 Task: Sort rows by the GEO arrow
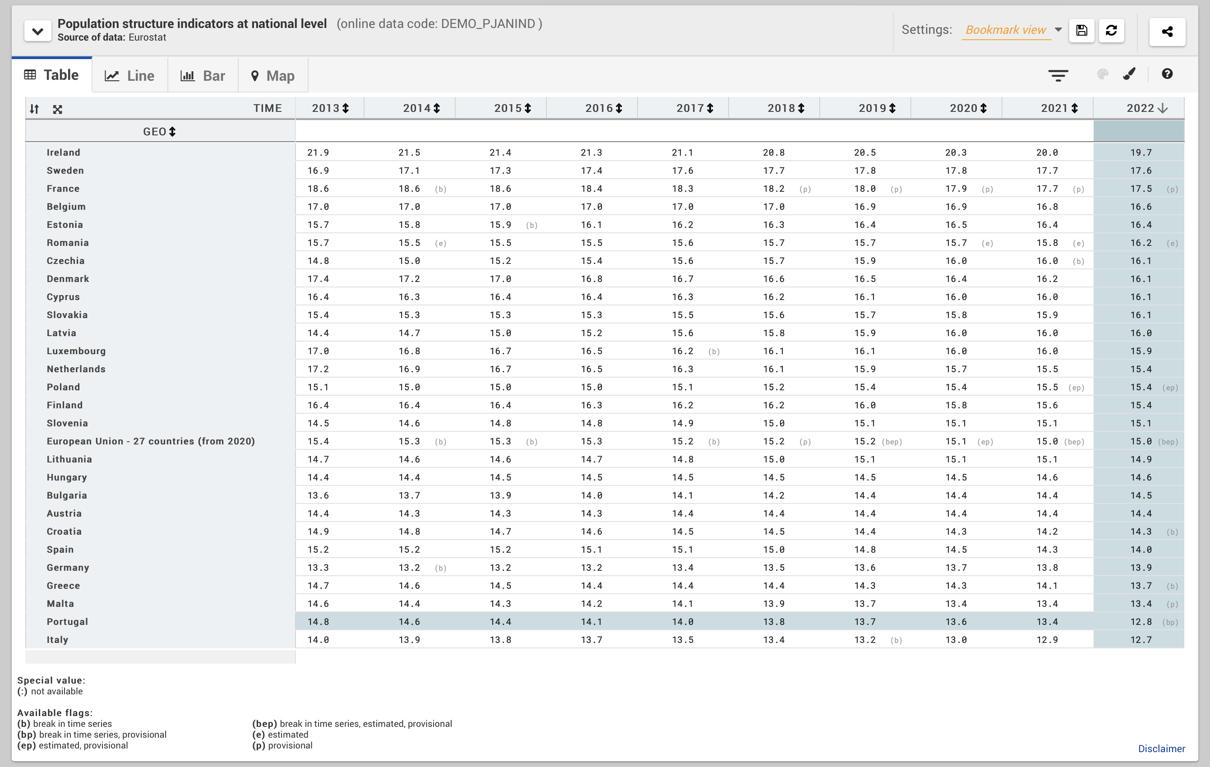[x=172, y=132]
